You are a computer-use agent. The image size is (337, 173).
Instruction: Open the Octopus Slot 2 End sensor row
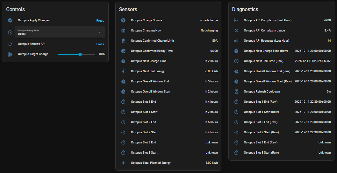point(168,122)
